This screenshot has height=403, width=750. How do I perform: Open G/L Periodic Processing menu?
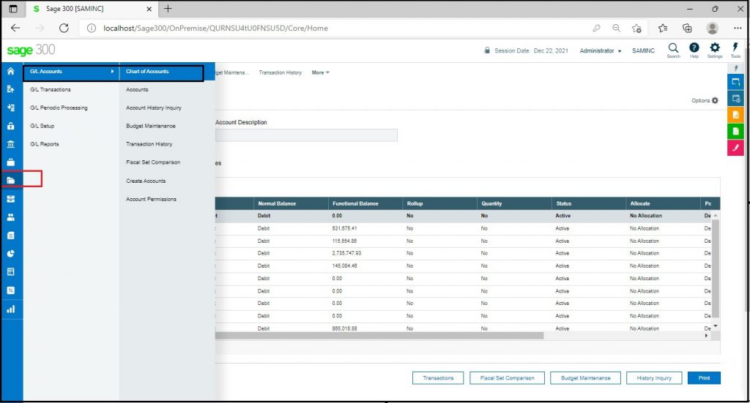coord(59,108)
